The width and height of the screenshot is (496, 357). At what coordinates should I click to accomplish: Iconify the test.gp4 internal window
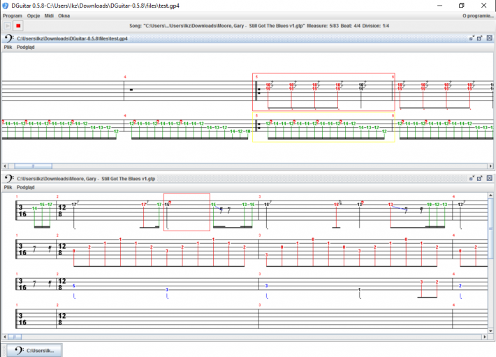click(x=472, y=38)
